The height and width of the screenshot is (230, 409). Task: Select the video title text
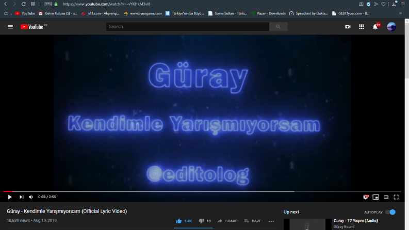point(67,211)
